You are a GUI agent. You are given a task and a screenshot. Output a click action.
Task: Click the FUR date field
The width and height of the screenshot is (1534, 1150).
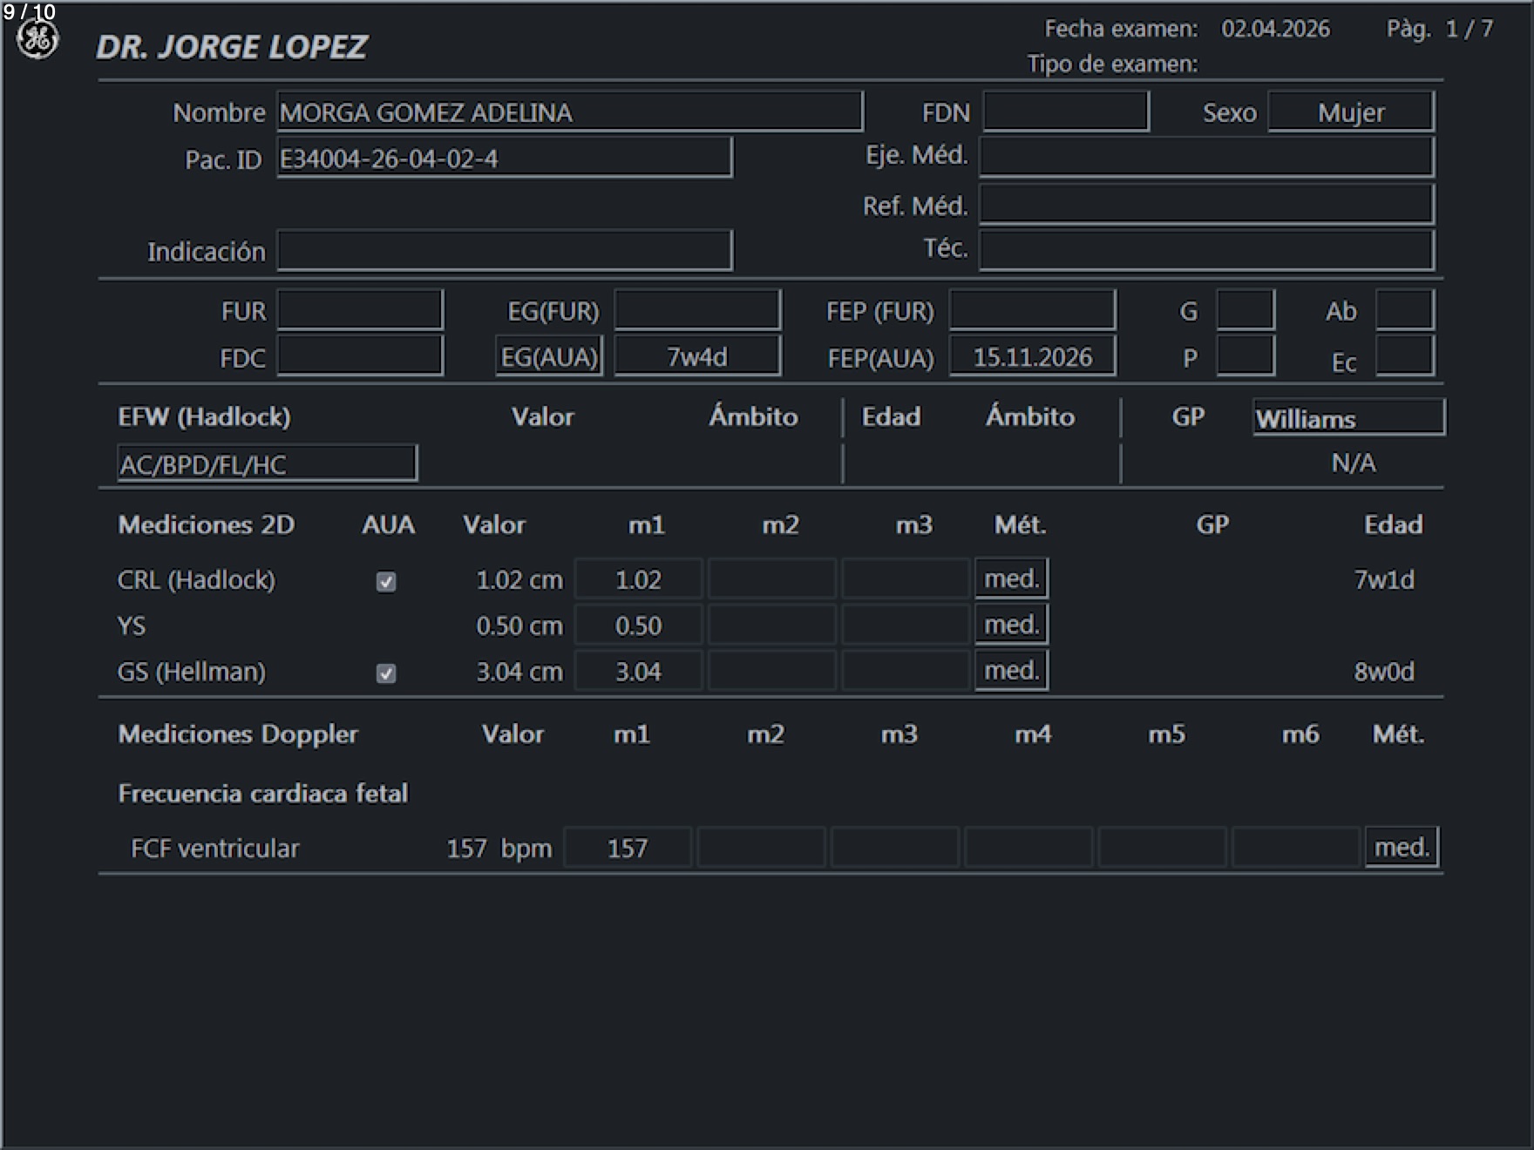tap(360, 311)
